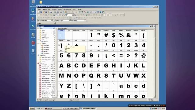
Task: Select the Composite glyphs folder
Action: (44, 34)
